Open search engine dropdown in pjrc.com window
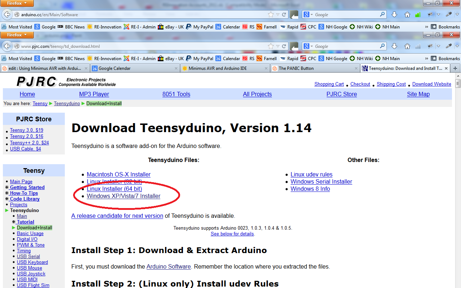This screenshot has width=461, height=288. click(x=312, y=46)
